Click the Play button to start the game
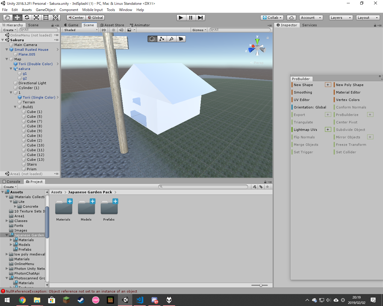Viewport: 383px width, 306px height. (x=181, y=18)
